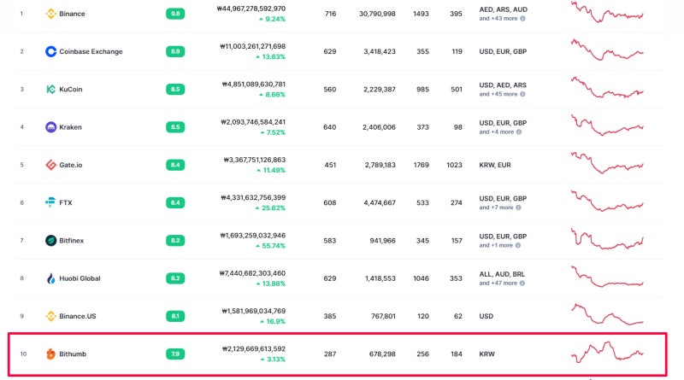This screenshot has height=380, width=684.
Task: Select Binance volume ₩44,967,278,592,970
Action: point(251,9)
